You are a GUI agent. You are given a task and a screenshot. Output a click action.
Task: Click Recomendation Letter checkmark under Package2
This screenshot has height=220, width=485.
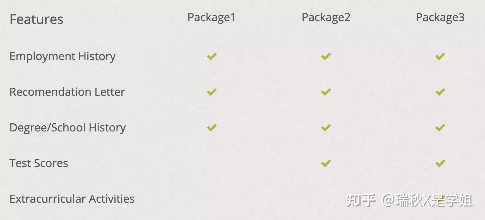coord(326,92)
